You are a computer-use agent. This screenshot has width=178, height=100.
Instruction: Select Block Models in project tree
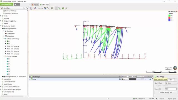click(8, 84)
